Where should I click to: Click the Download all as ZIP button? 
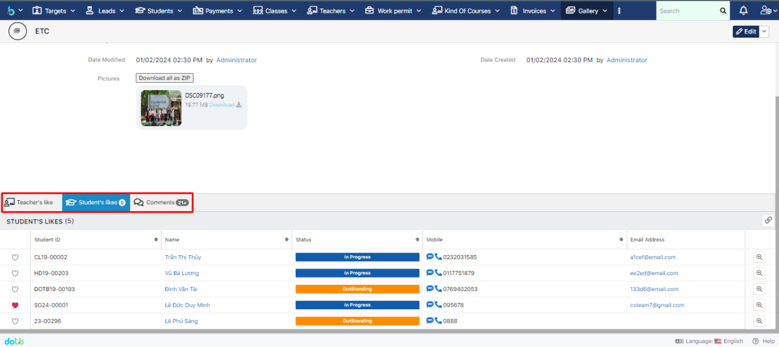tap(164, 78)
